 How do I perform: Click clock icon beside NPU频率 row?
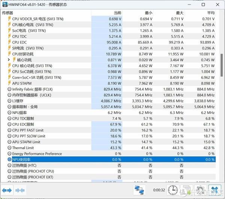9,112
